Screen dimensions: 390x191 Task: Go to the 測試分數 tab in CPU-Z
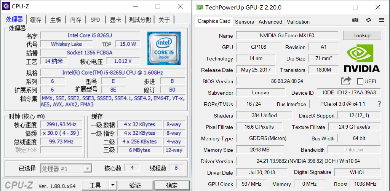click(x=140, y=20)
